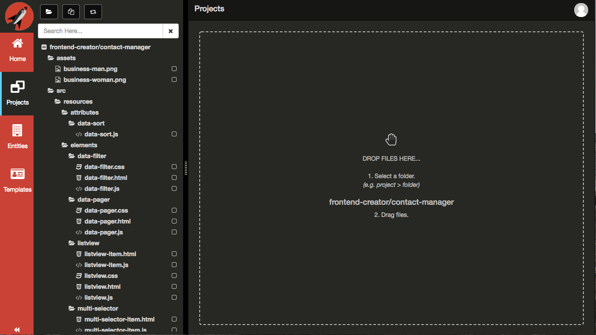Click the hand icon in drop zone
Viewport: 596px width, 335px height.
(x=391, y=139)
